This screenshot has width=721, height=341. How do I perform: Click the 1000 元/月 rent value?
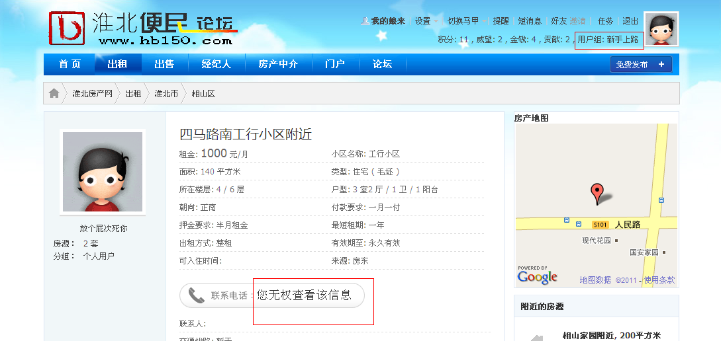pos(224,153)
